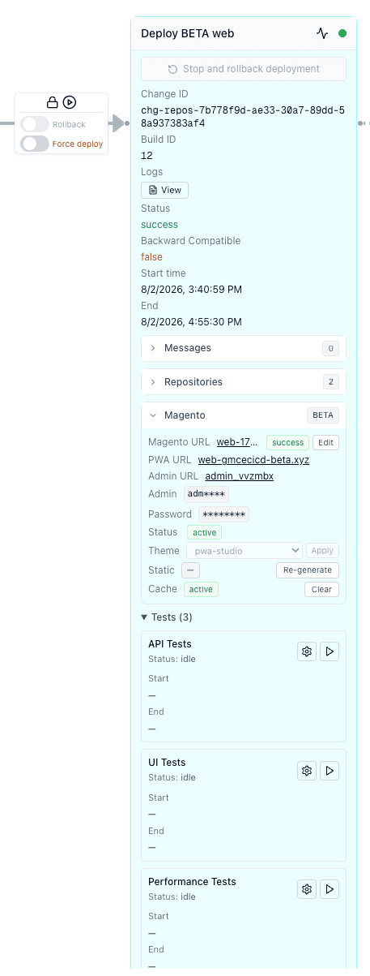Expand the Messages section
This screenshot has width=370, height=976.
(244, 348)
